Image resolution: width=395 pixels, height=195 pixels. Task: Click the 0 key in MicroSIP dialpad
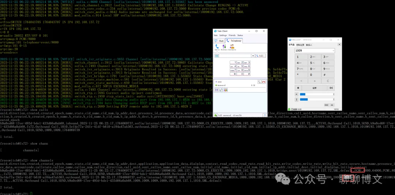pyautogui.click(x=315, y=75)
